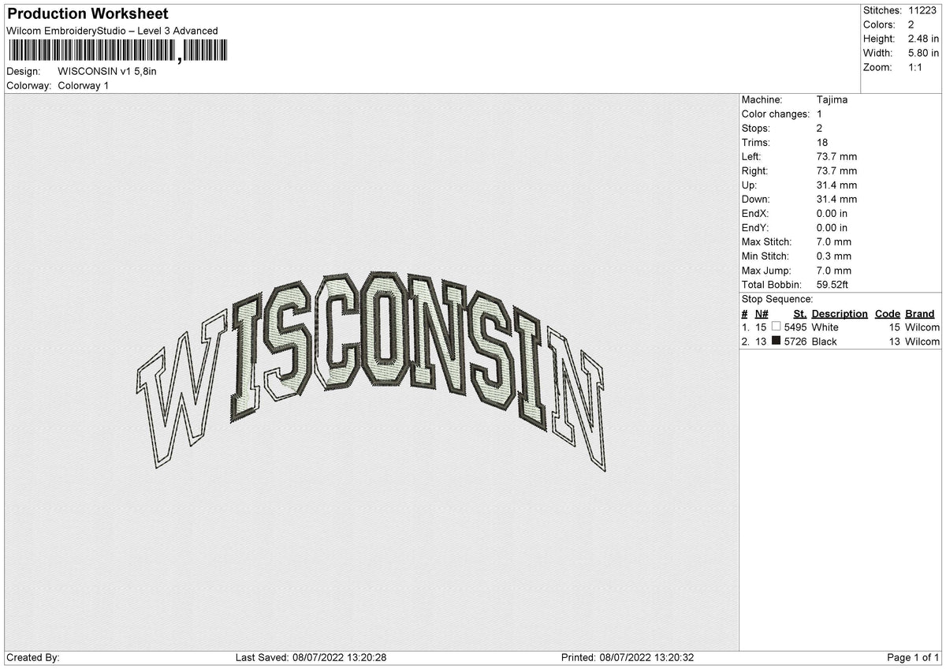Click the 'Page 1 of 1' indicator
This screenshot has height=669, width=946.
pyautogui.click(x=913, y=658)
